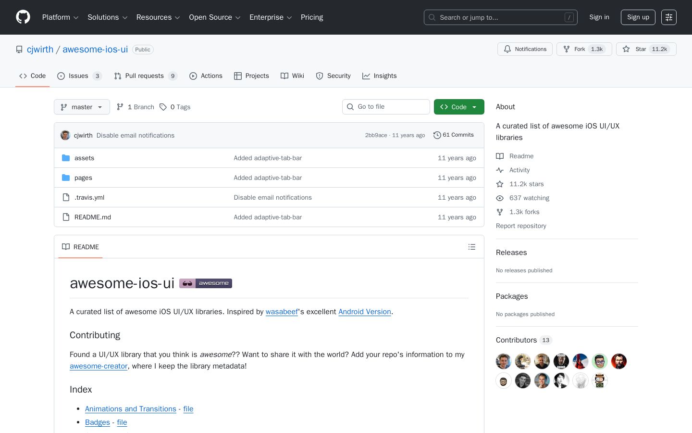Click the Pricing link

312,17
